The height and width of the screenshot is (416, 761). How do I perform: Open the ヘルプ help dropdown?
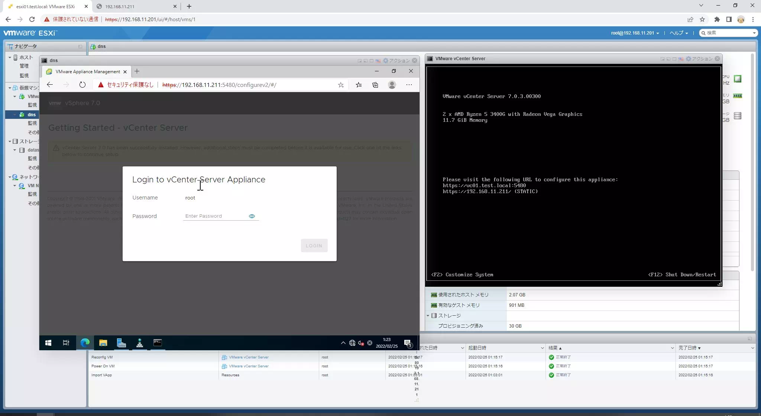[x=679, y=33]
